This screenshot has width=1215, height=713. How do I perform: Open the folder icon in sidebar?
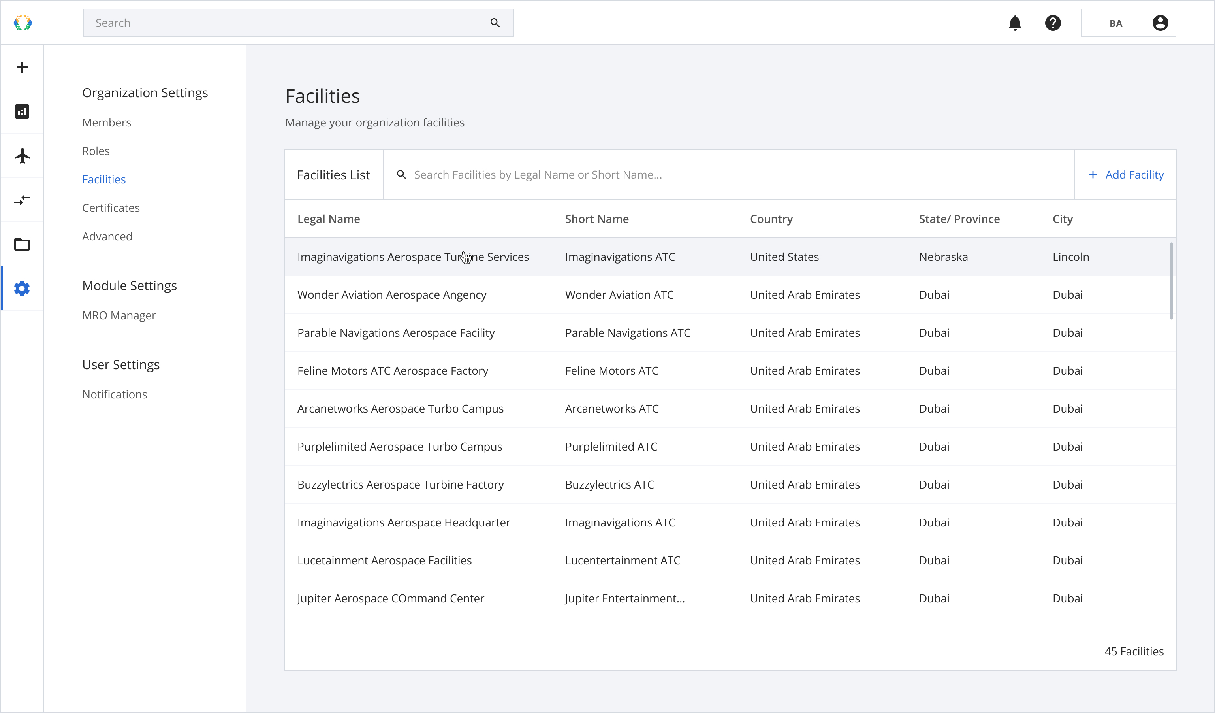tap(22, 244)
